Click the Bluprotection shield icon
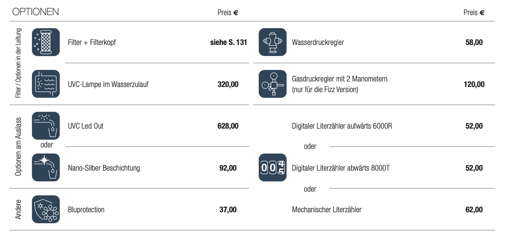 (x=46, y=209)
